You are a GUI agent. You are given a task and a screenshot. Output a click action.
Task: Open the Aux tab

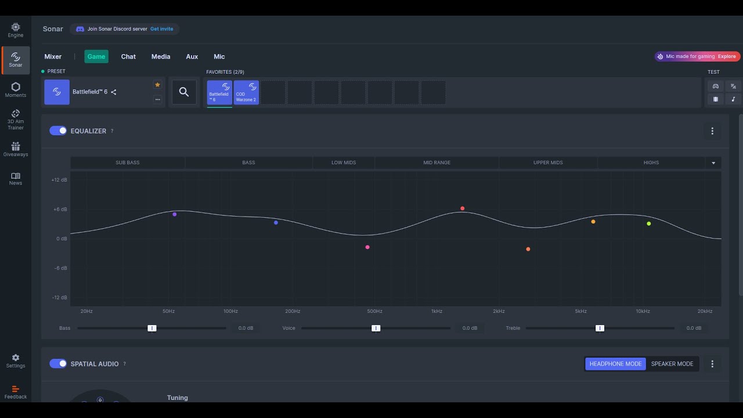click(x=192, y=56)
